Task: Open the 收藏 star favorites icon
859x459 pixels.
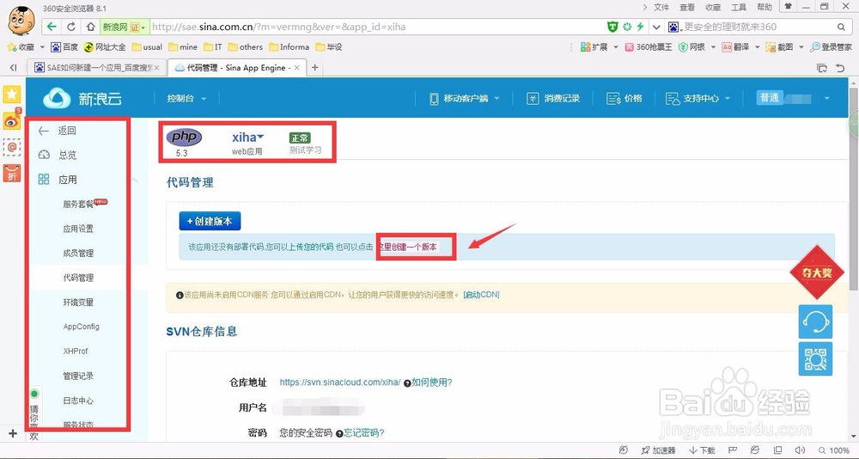Action: pos(21,47)
